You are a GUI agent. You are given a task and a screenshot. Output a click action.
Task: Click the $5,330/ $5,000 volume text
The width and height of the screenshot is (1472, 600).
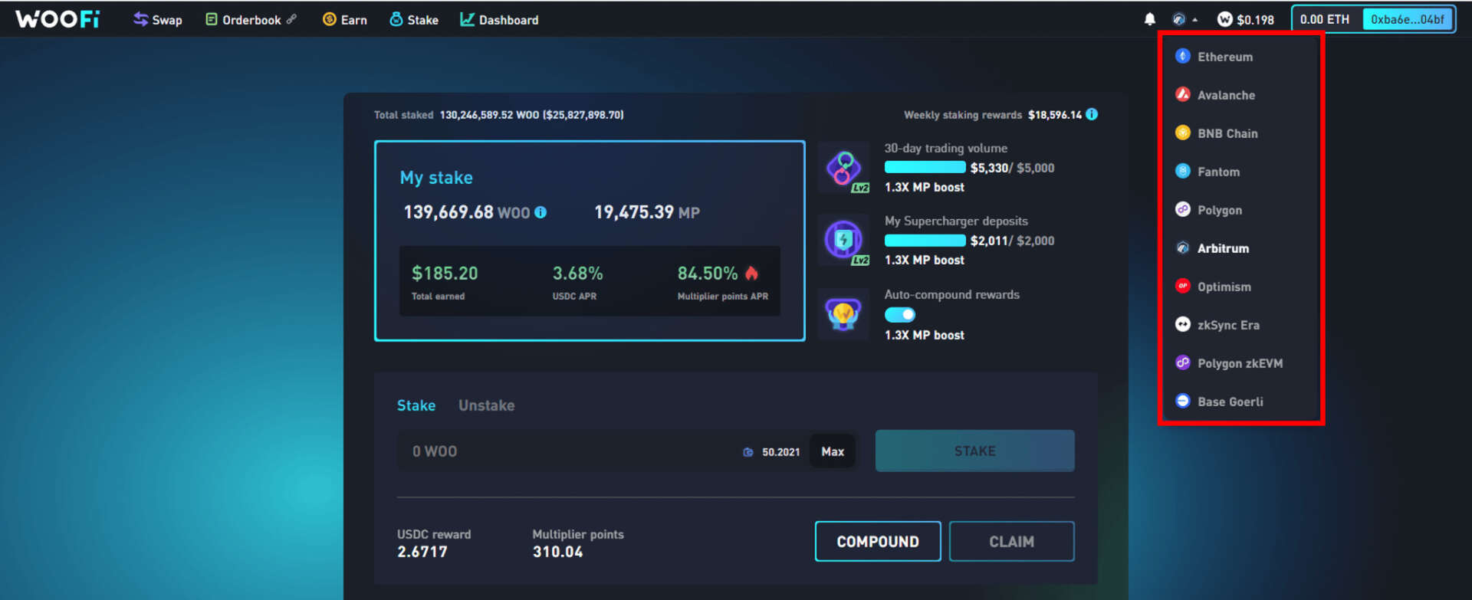coord(1013,168)
